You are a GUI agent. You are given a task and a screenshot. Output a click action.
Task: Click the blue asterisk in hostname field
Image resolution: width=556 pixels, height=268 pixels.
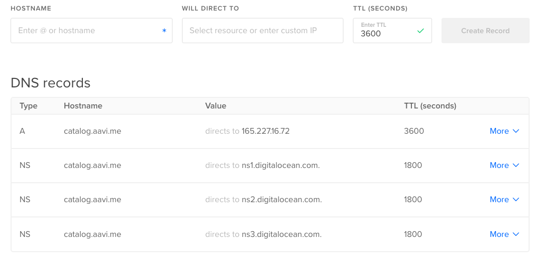pos(164,31)
